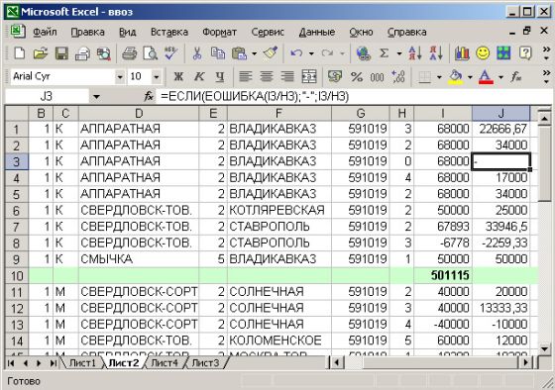The width and height of the screenshot is (555, 390).
Task: Select column J header
Action: click(x=500, y=113)
